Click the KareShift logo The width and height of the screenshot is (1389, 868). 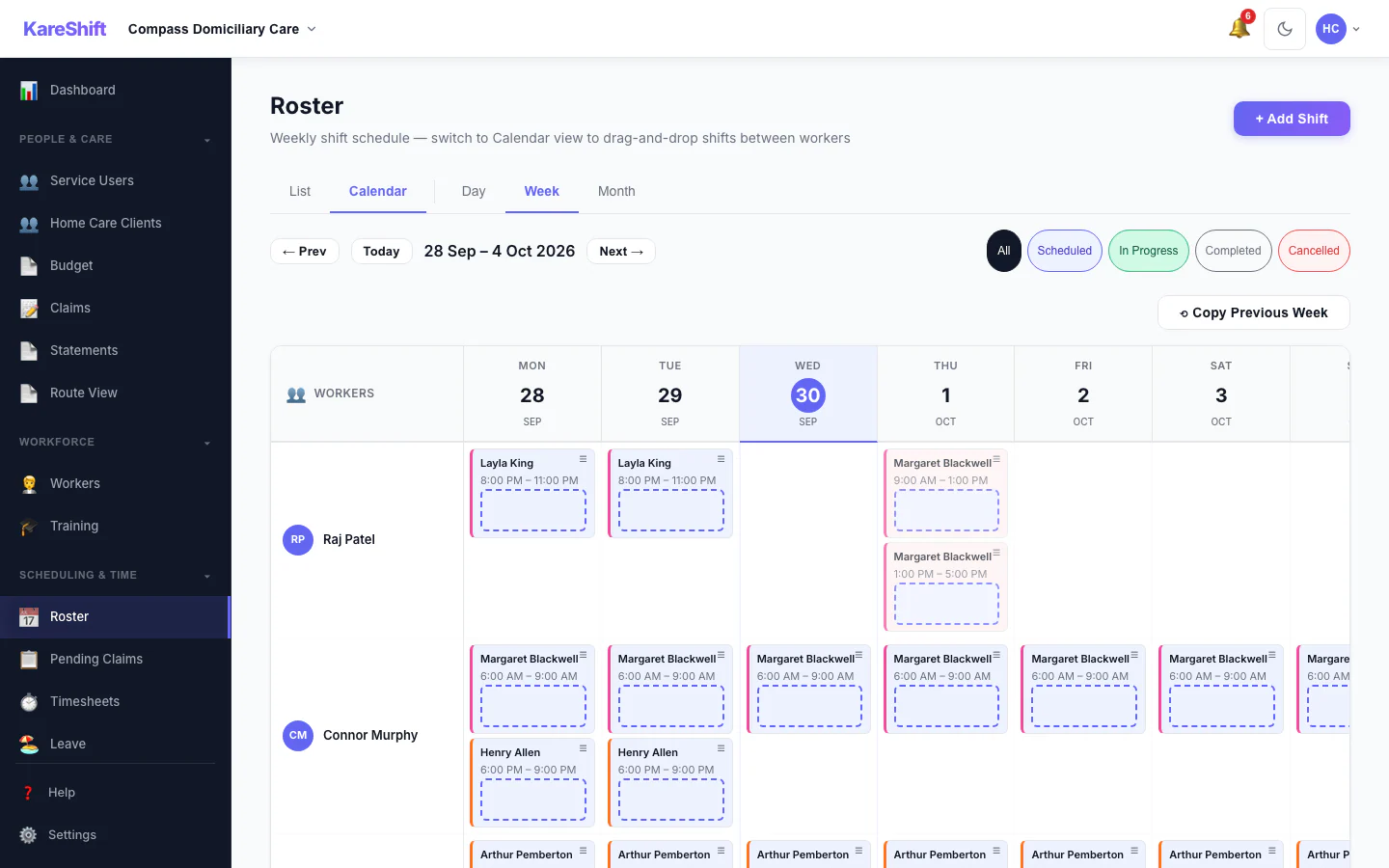tap(65, 29)
